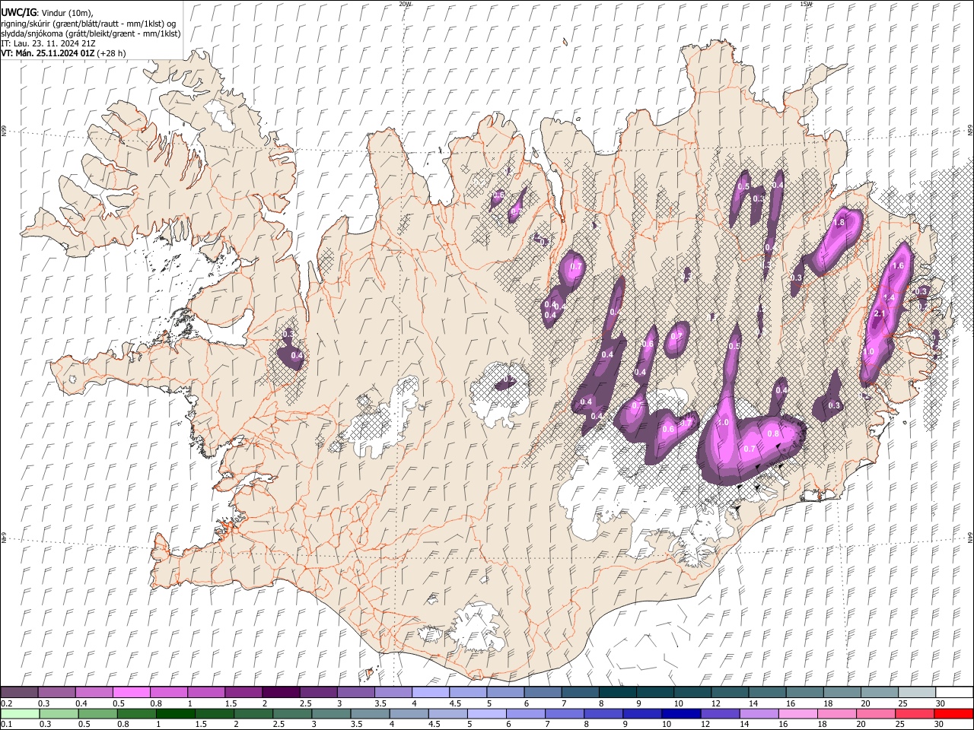Select upper legend swatch between 6 and 7

(543, 693)
